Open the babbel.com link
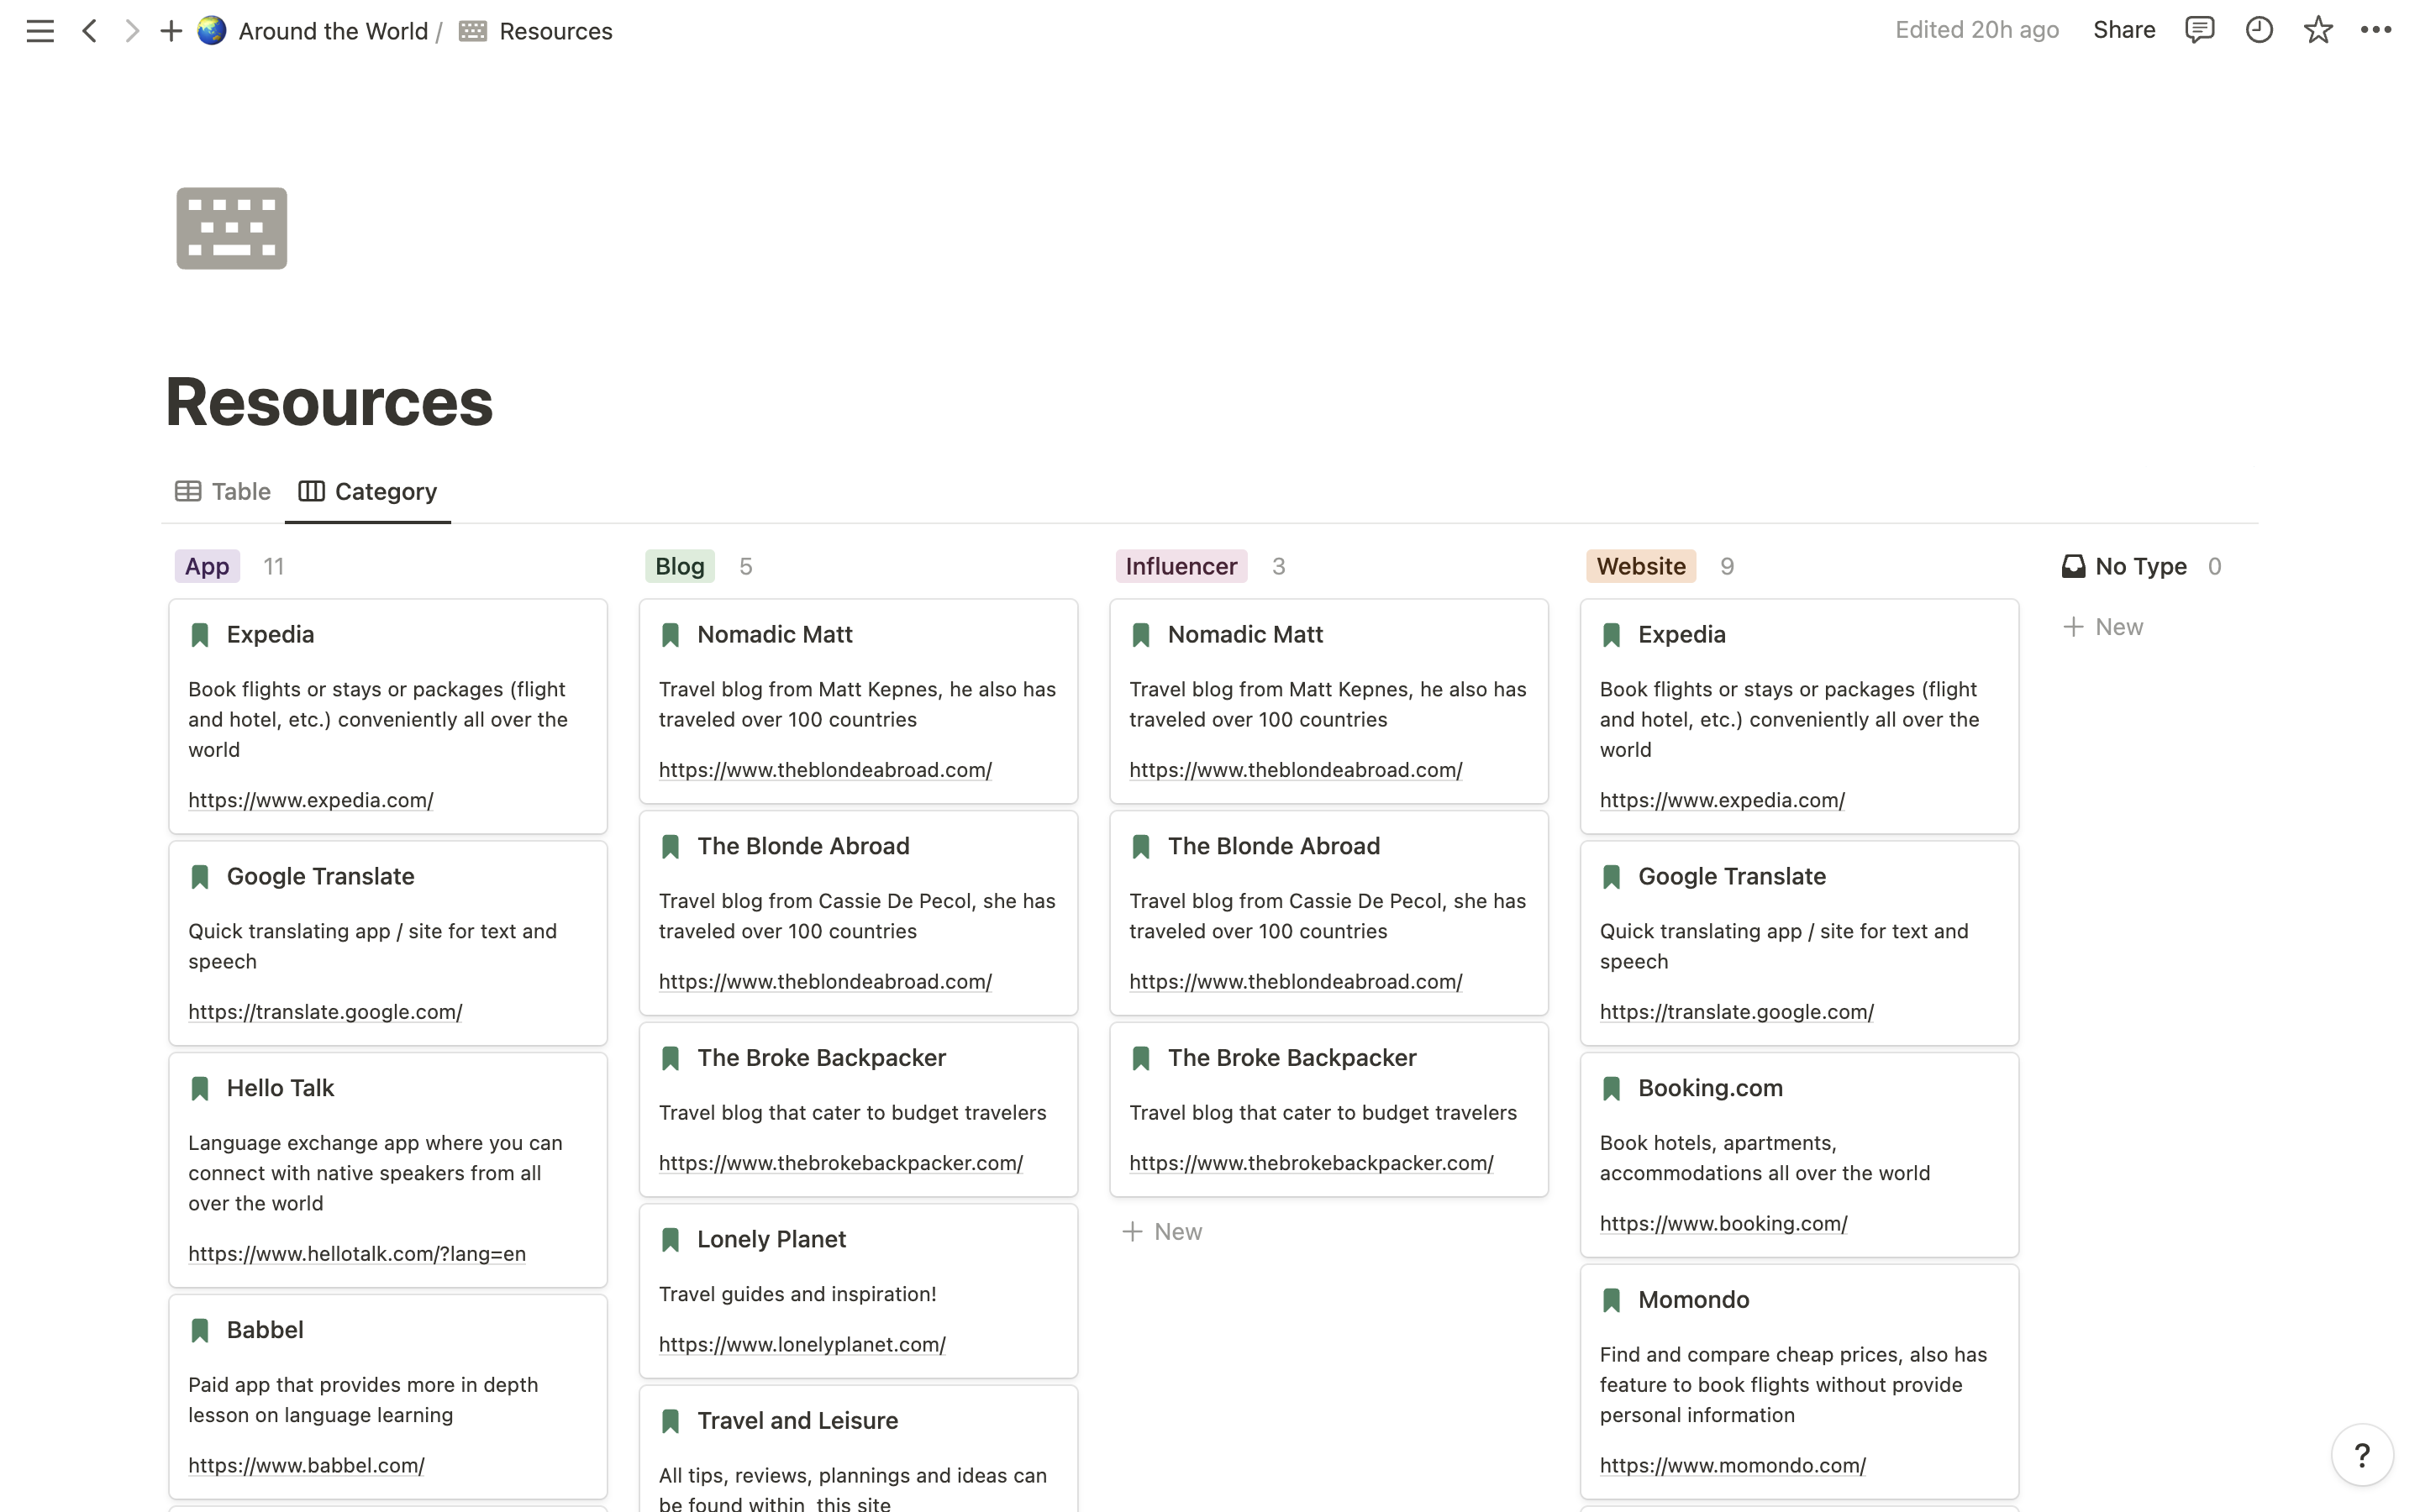Viewport: 2420px width, 1512px height. (x=306, y=1465)
